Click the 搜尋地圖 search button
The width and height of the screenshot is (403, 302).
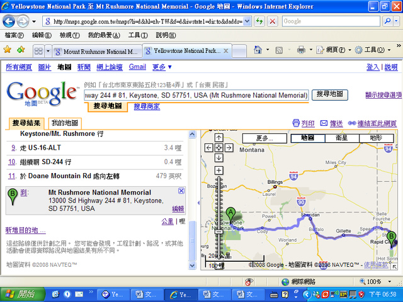click(330, 94)
